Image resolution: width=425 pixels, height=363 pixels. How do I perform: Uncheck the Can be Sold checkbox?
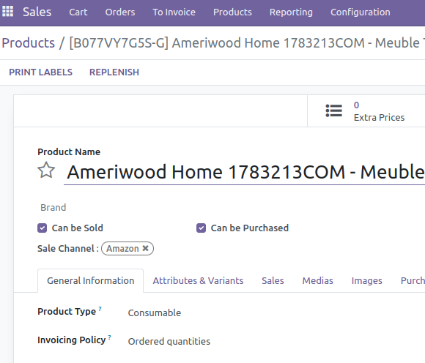pos(42,228)
